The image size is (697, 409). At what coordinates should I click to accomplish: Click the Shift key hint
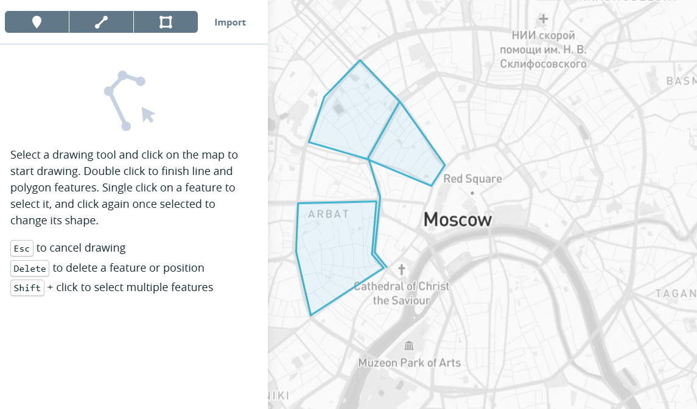[27, 288]
